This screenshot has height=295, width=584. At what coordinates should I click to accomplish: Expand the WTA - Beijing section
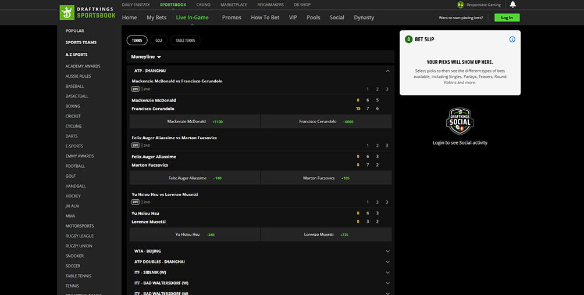point(261,251)
